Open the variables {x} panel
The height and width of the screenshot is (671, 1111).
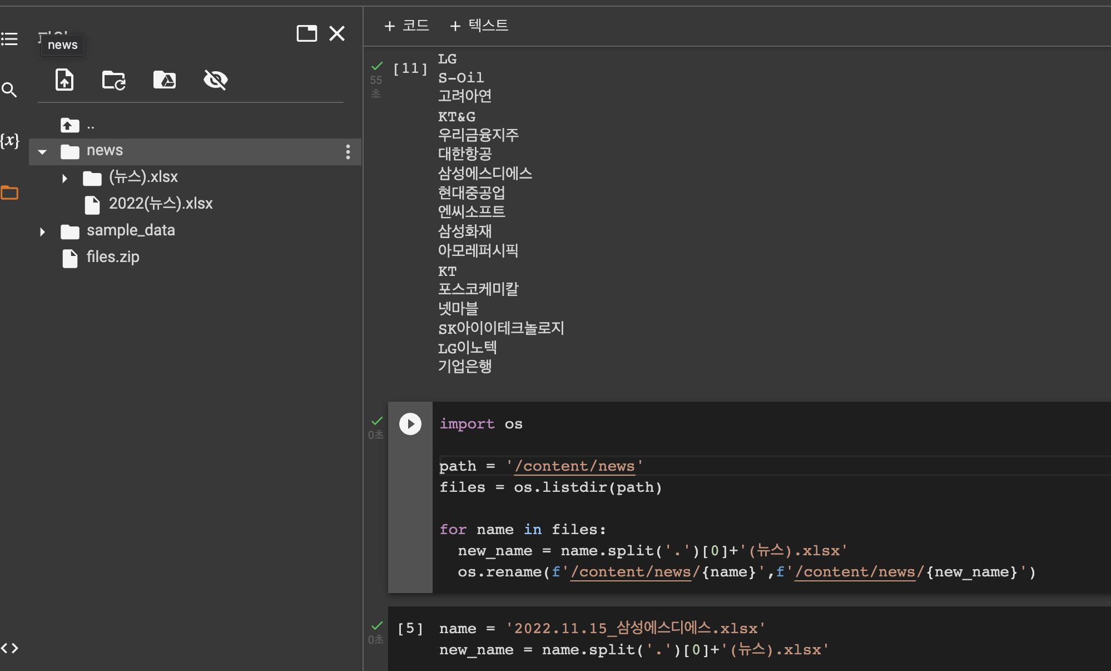pos(10,140)
